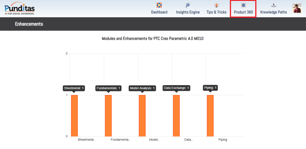Click the Sheetmetal: 1 tooltip

[x=74, y=88]
